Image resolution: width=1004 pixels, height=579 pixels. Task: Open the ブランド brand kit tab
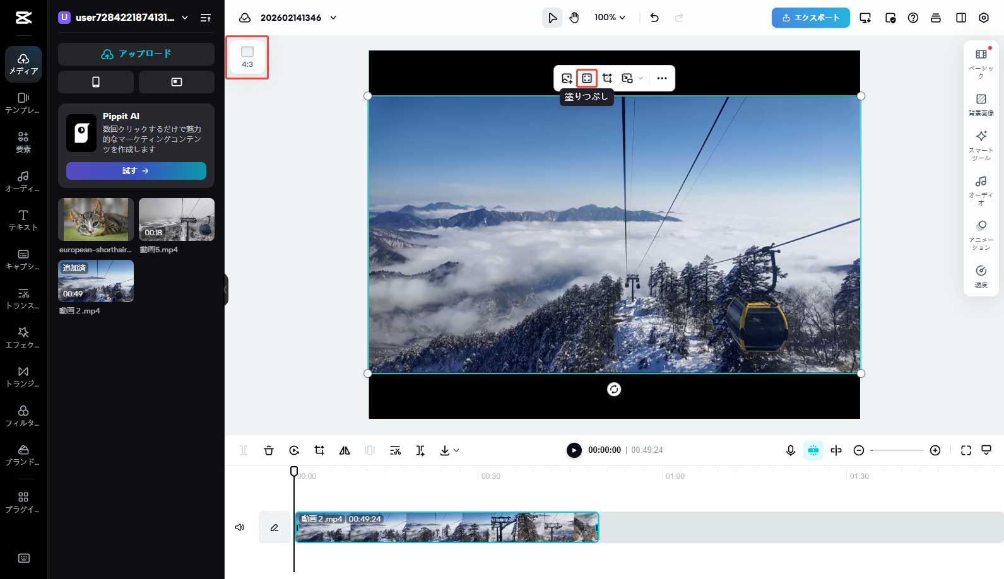coord(23,455)
